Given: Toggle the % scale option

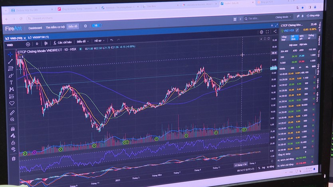Looking at the screenshot, I should (259, 168).
